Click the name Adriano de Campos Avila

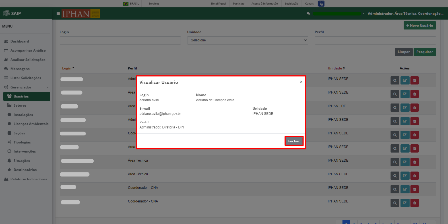[215, 100]
